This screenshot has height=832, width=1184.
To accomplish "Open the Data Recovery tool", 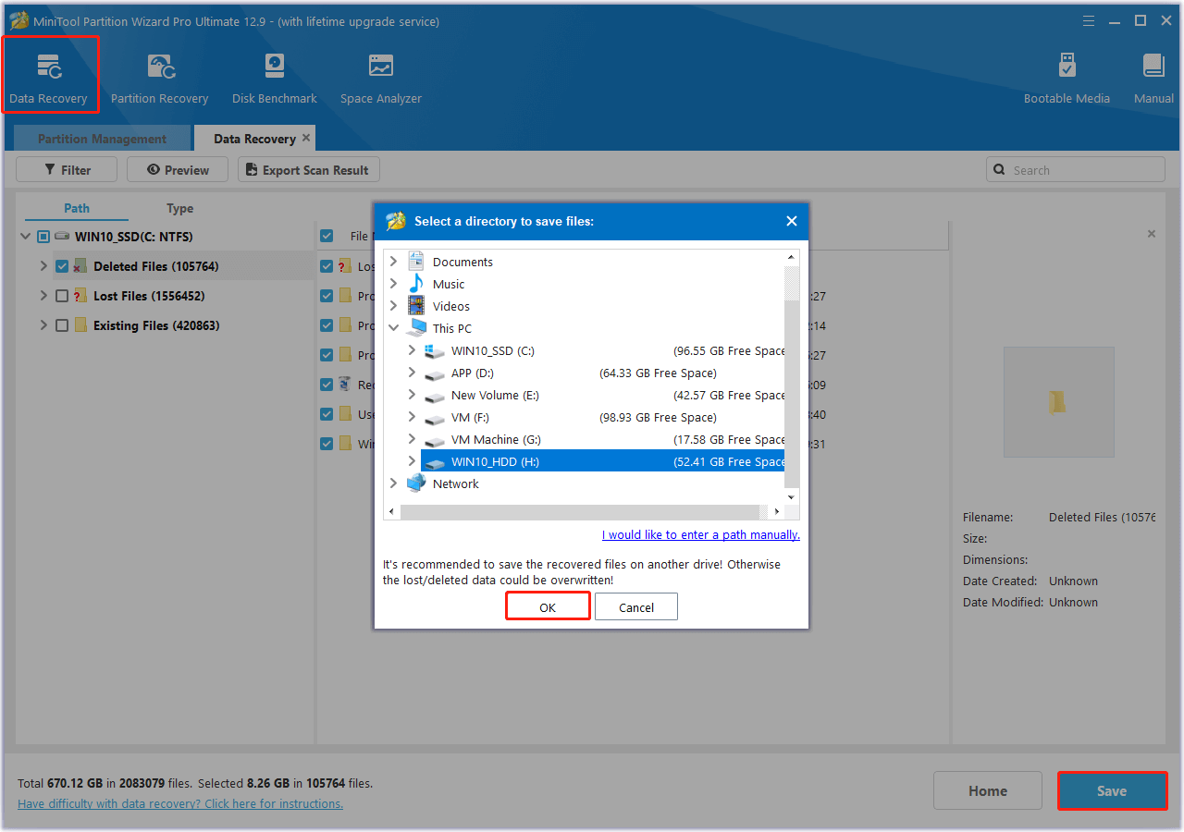I will pyautogui.click(x=49, y=78).
